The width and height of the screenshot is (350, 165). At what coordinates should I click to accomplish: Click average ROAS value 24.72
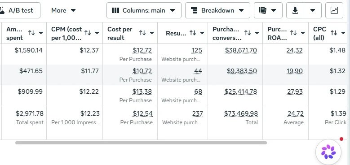pos(295,113)
